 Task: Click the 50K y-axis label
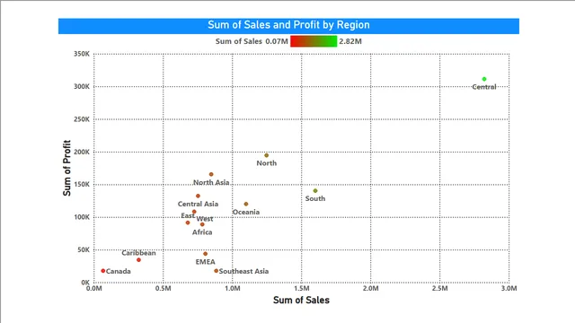pos(83,249)
